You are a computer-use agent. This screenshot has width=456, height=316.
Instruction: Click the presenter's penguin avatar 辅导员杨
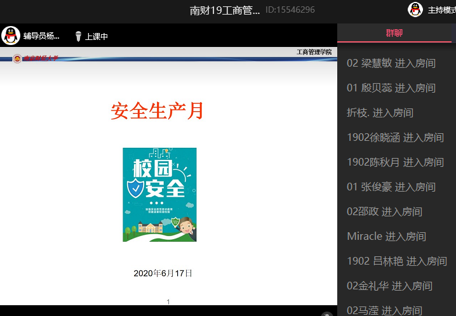(11, 36)
